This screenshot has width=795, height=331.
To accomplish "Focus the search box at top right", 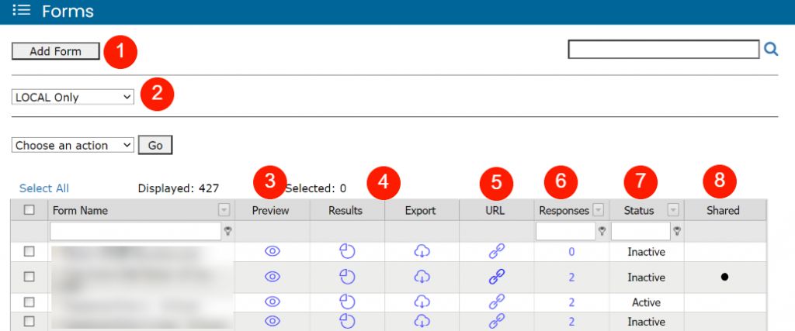I will tap(664, 49).
